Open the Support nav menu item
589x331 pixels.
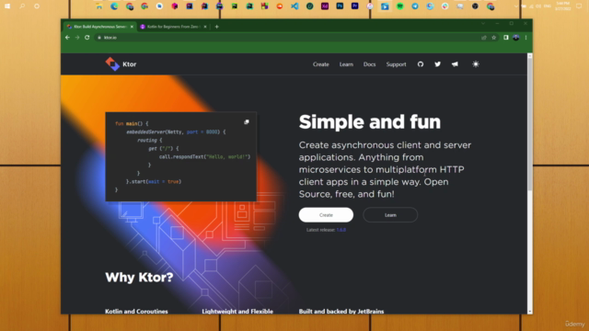396,64
